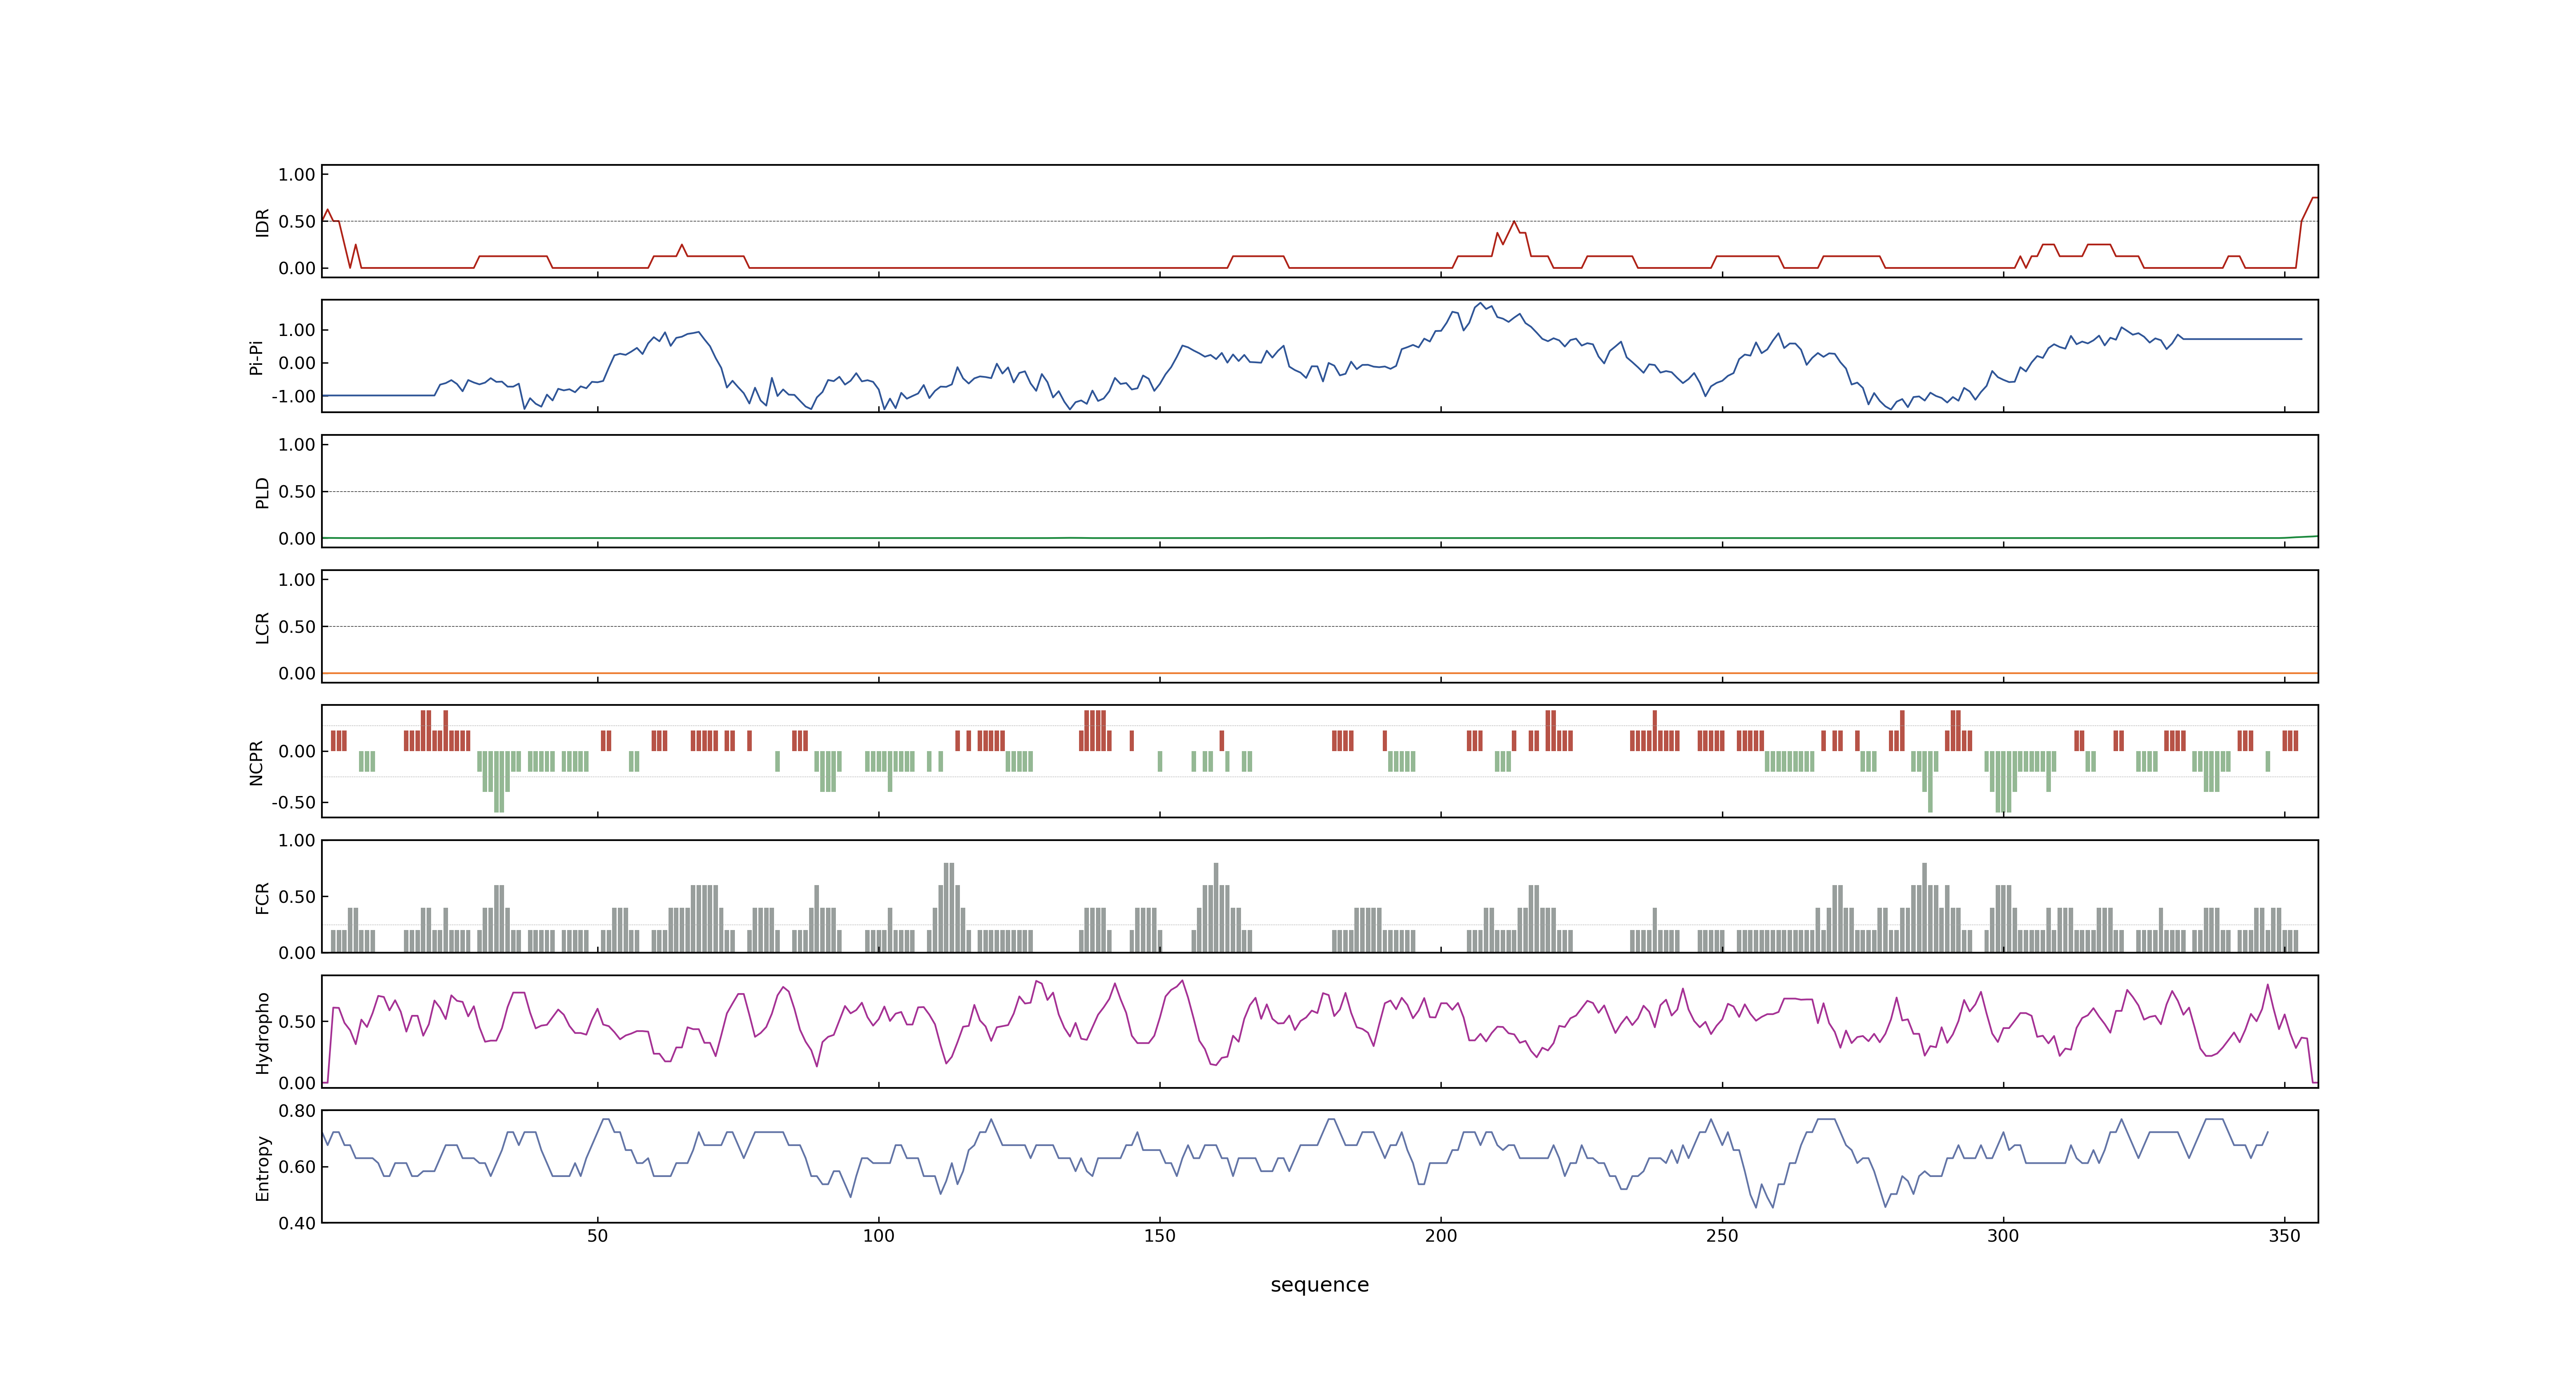Click the Entropy y-axis label
Image resolution: width=2576 pixels, height=1374 pixels.
[x=262, y=1168]
